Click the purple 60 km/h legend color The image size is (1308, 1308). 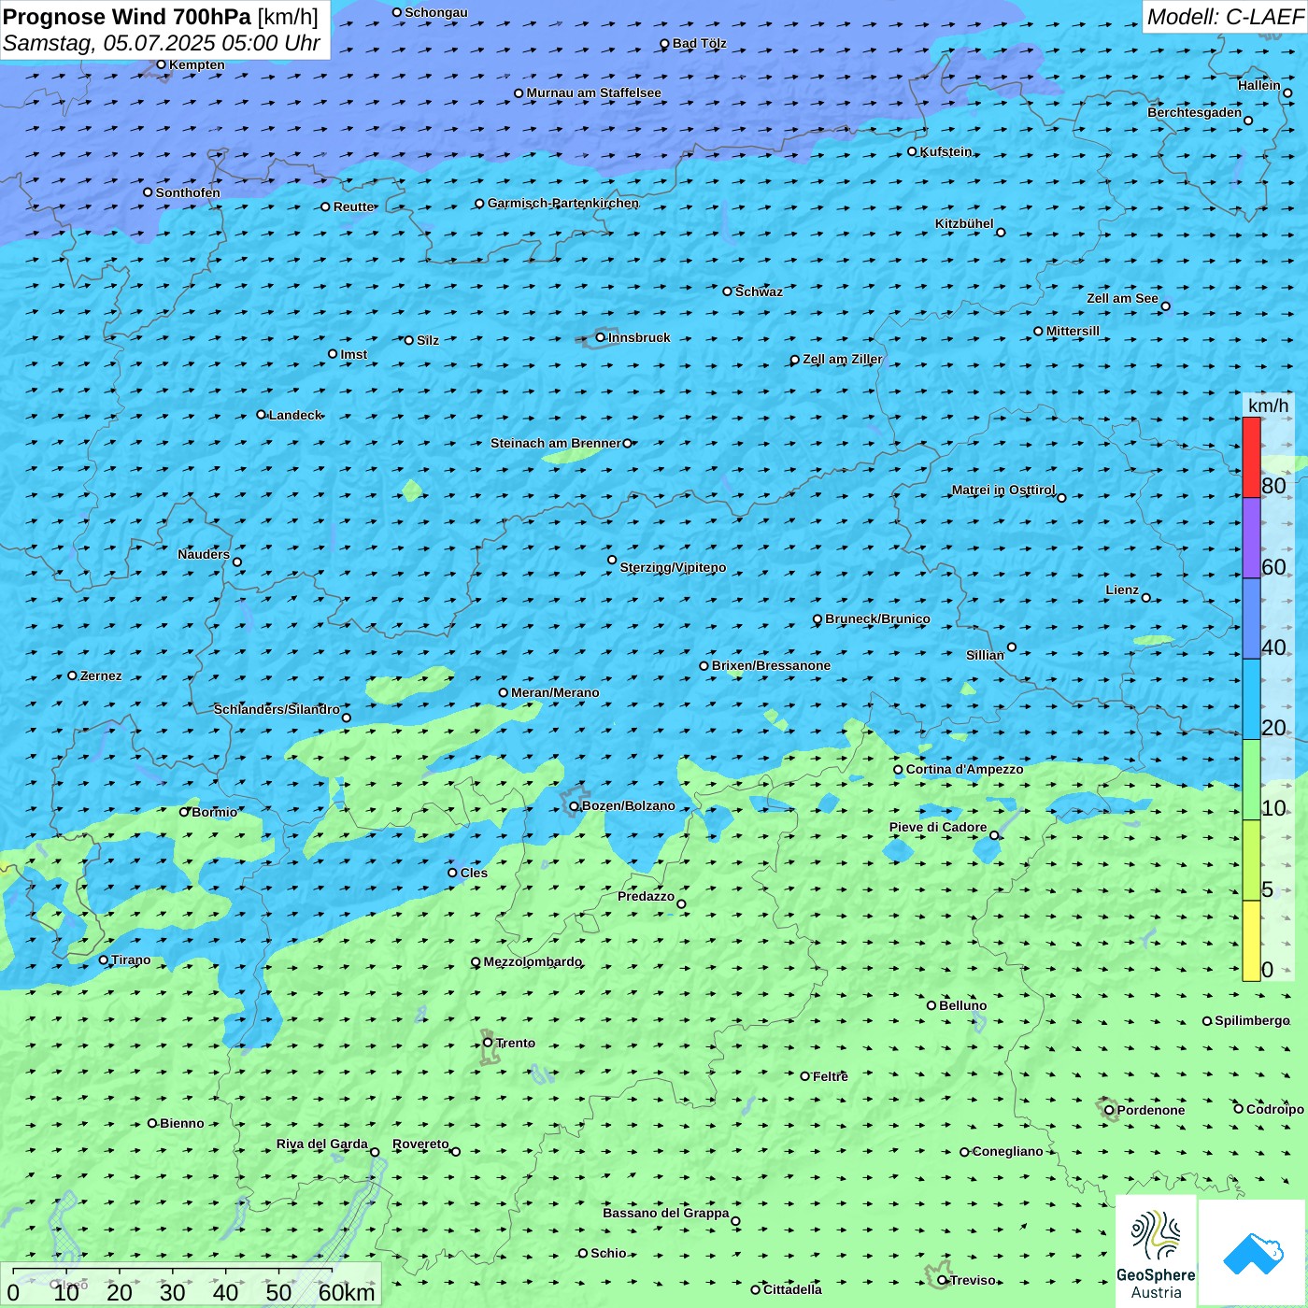pos(1251,538)
